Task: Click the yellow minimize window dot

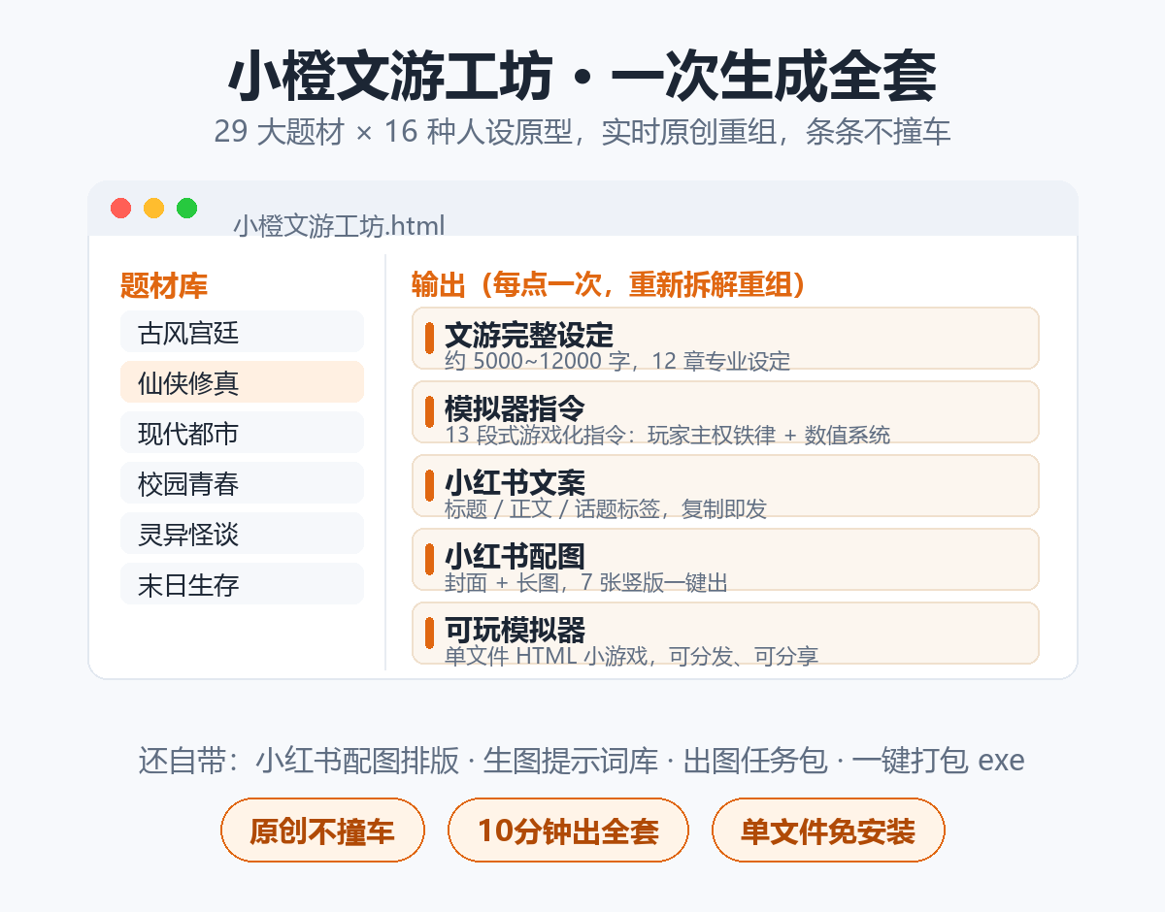Action: click(154, 208)
